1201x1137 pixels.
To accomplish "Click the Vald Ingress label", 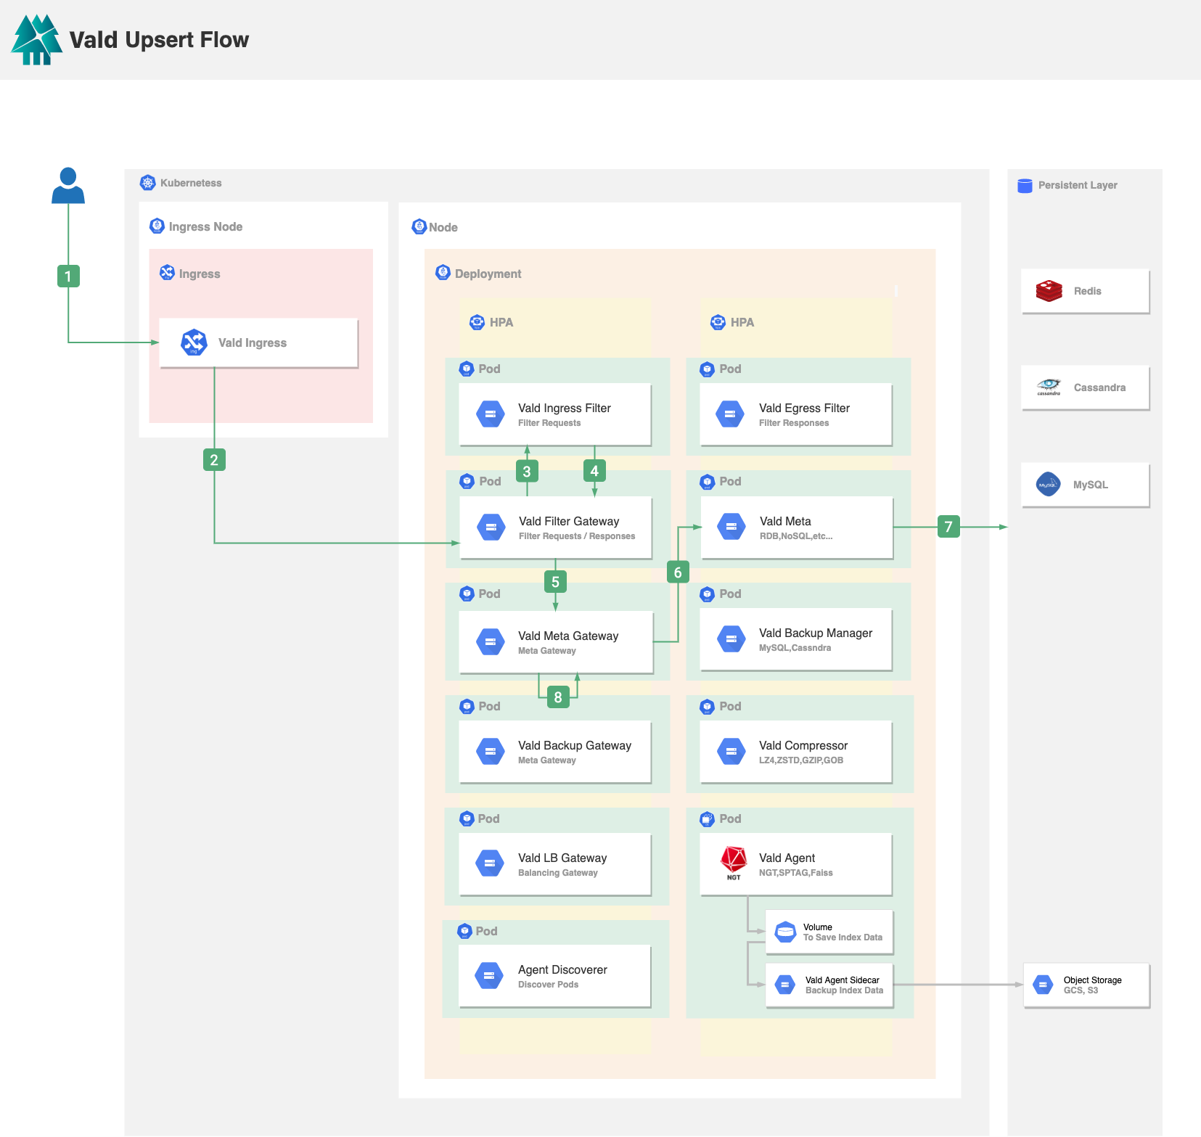I will [253, 342].
